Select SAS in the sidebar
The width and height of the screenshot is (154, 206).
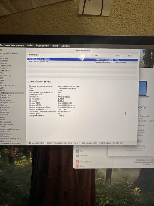pyautogui.click(x=1, y=78)
